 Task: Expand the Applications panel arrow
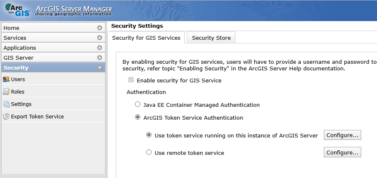click(x=100, y=48)
